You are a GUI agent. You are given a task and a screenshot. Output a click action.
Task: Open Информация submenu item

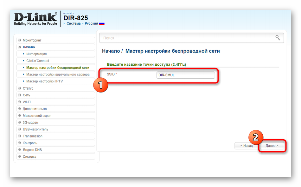pos(36,54)
